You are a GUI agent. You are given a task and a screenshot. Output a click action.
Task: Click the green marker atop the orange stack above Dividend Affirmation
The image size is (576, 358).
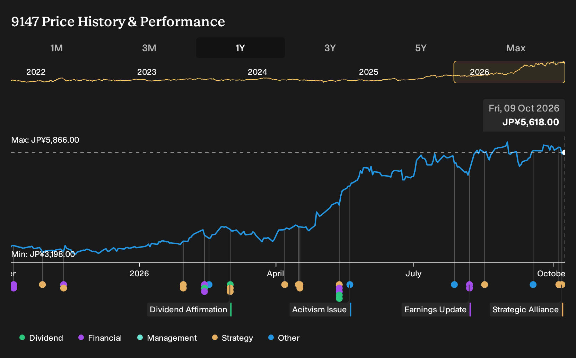pyautogui.click(x=230, y=285)
